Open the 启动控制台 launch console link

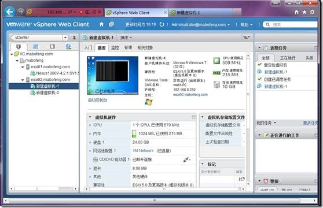pyautogui.click(x=97, y=100)
